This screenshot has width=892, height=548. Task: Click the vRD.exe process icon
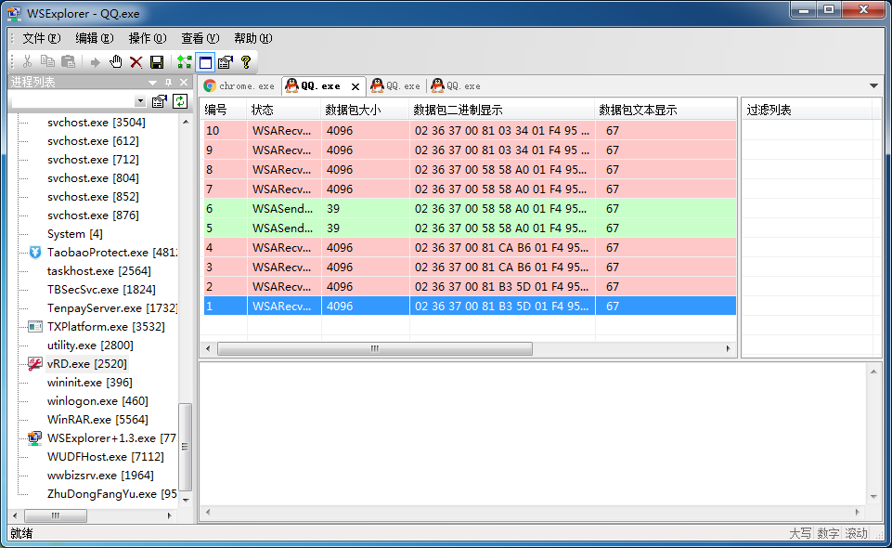click(x=35, y=363)
